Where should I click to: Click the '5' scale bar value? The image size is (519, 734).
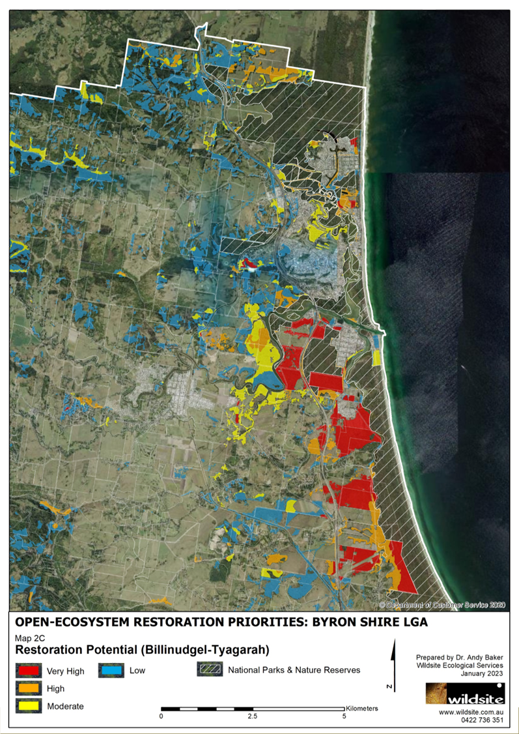(344, 716)
